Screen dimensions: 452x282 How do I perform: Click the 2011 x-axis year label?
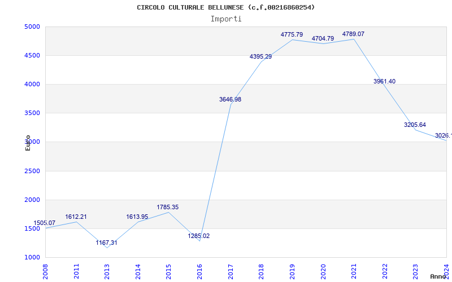(76, 271)
